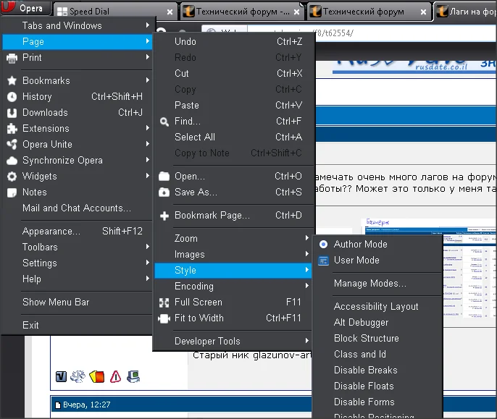Click the Find magnifier icon

[164, 122]
